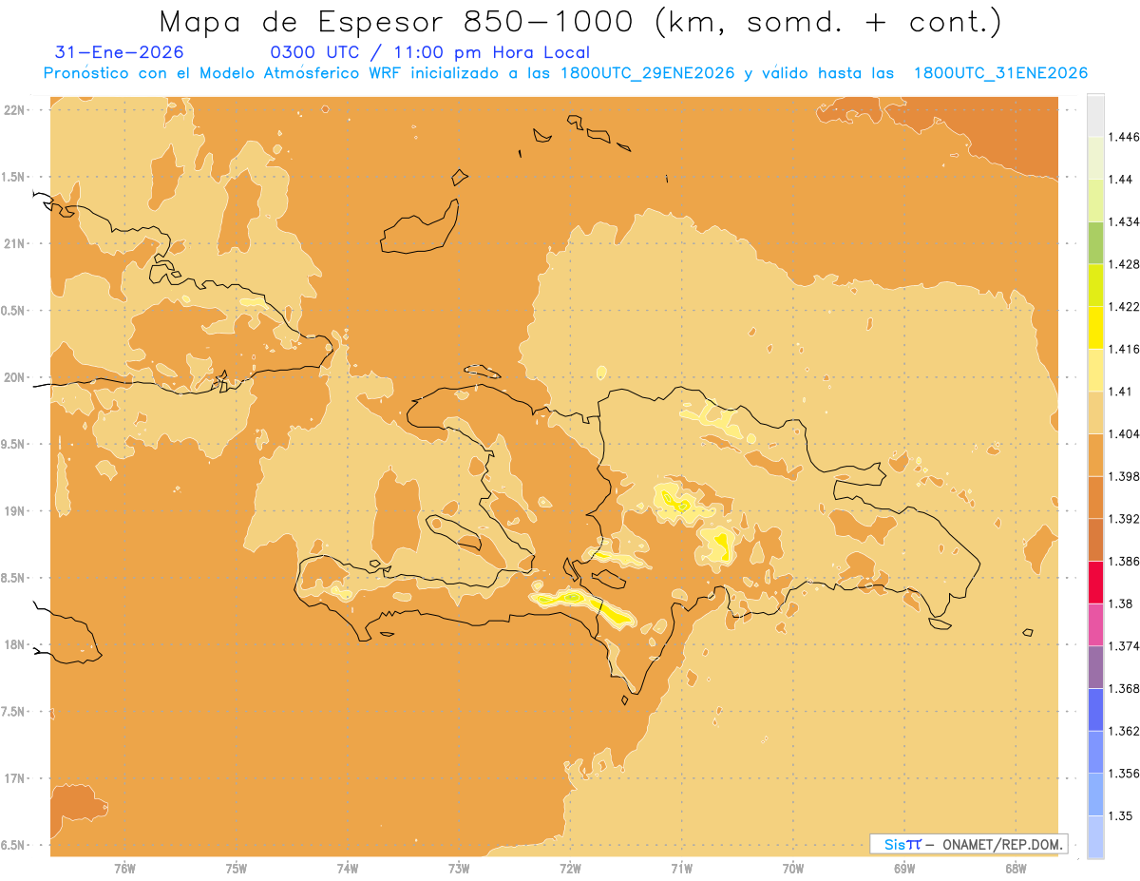Click latitude label '21N'
The width and height of the screenshot is (1140, 881).
[14, 243]
